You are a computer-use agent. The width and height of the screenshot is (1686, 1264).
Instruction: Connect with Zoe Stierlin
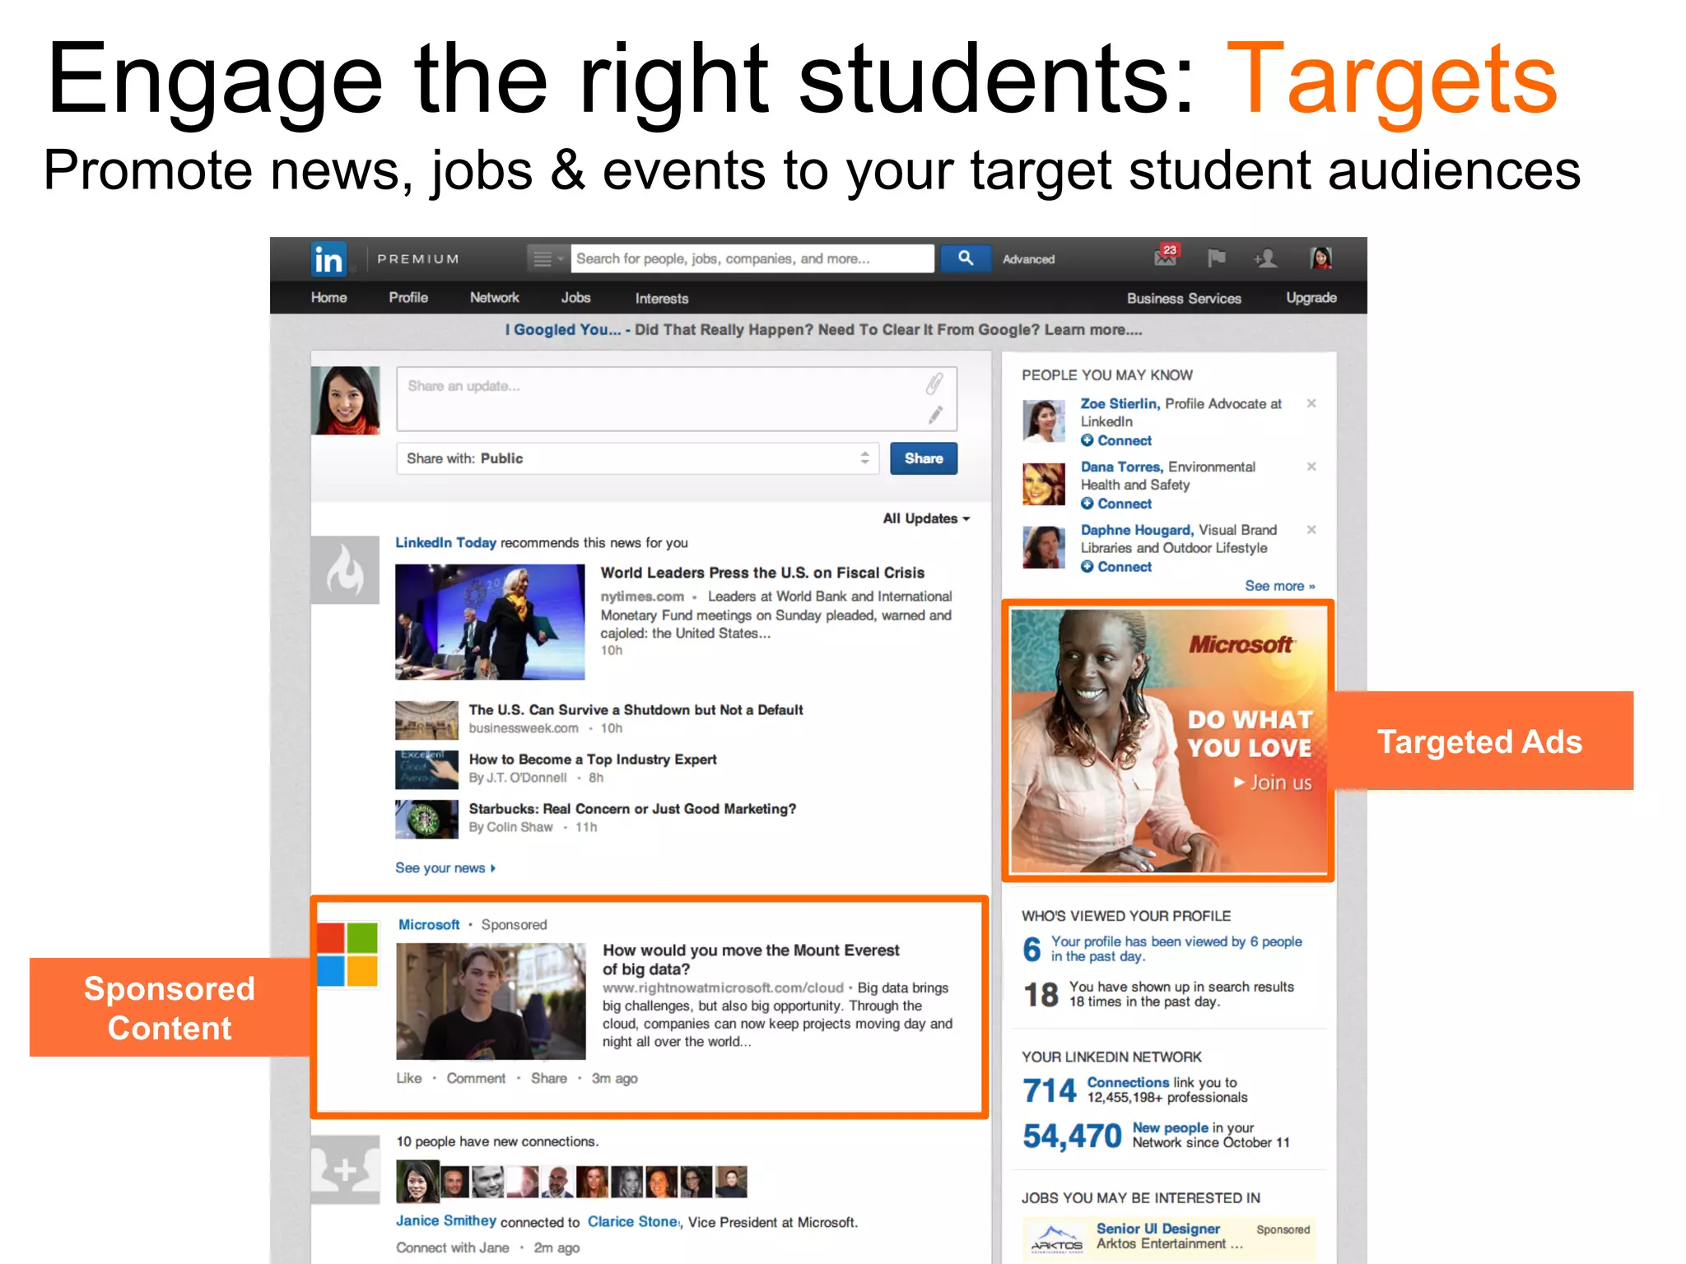(1116, 441)
